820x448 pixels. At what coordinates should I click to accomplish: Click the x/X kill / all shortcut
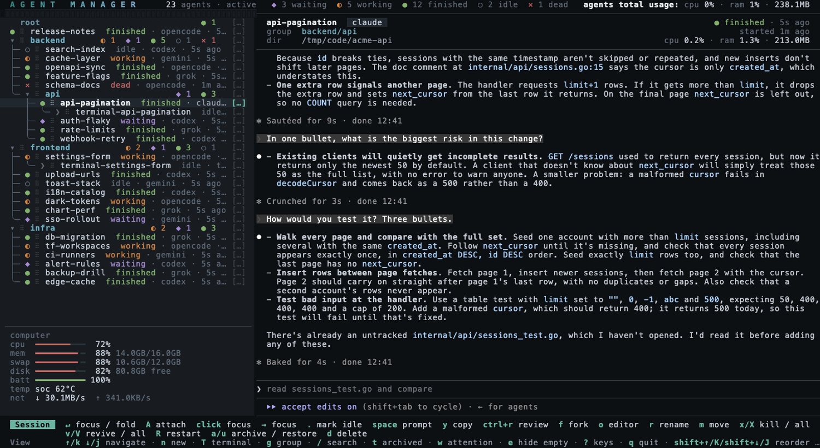[774, 425]
